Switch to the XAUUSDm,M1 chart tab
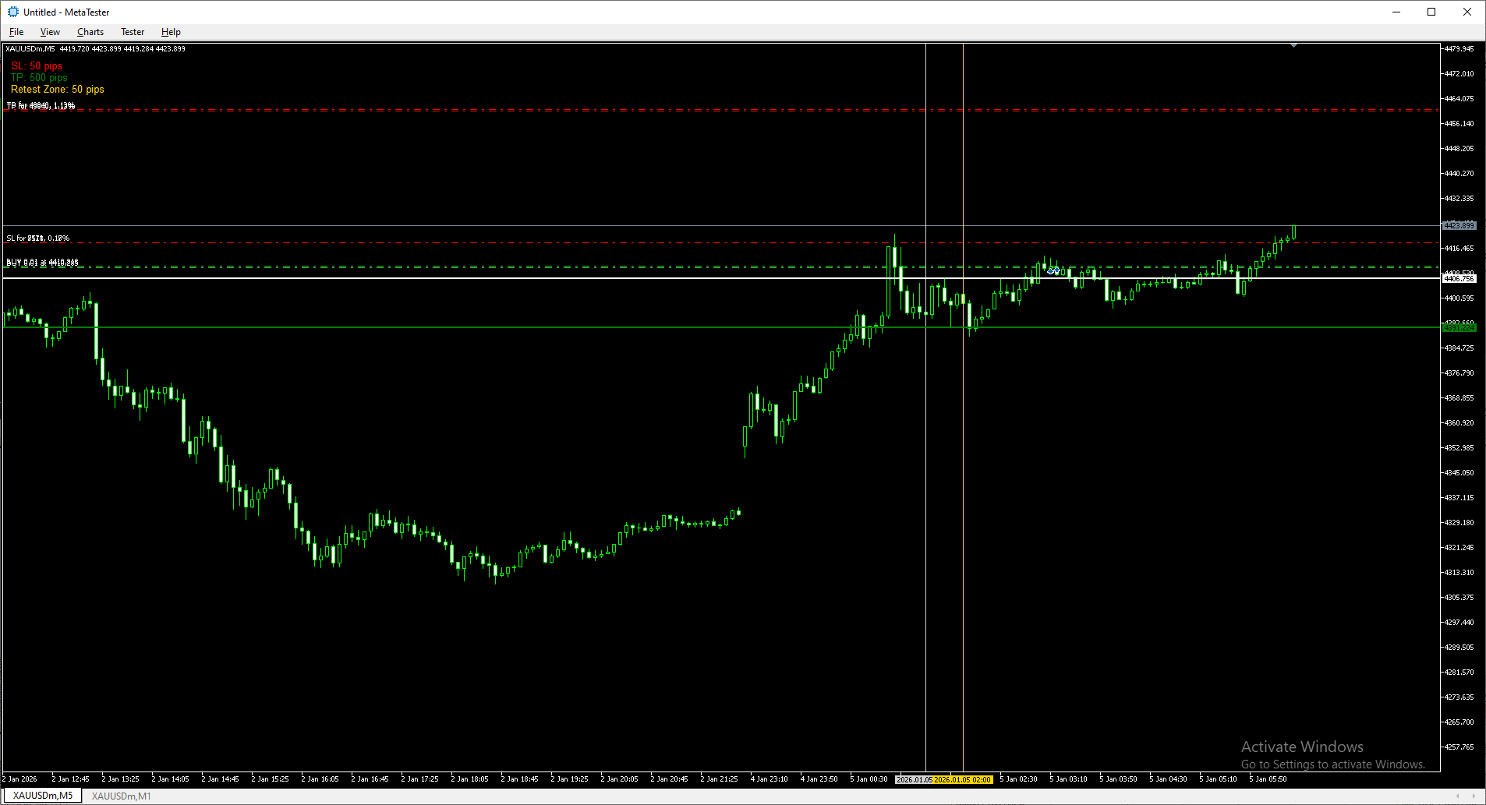The image size is (1486, 805). [x=122, y=796]
